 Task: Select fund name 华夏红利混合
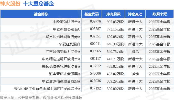(x=69, y=44)
